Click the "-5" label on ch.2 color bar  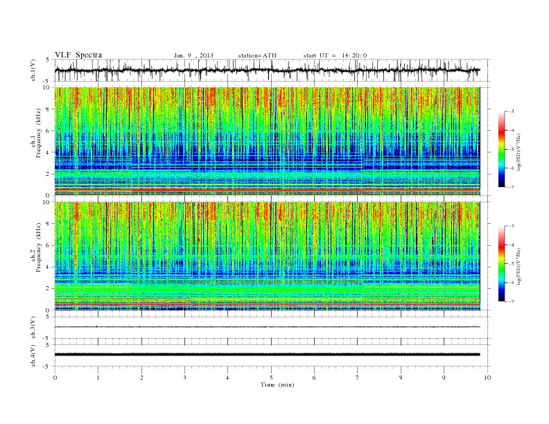click(511, 264)
